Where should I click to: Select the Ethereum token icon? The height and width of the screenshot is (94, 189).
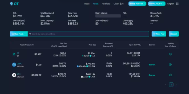tap(14, 75)
